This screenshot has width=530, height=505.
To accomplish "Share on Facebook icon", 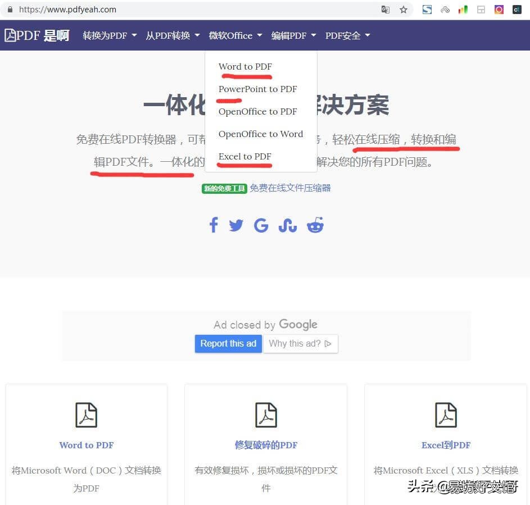I will 214,225.
